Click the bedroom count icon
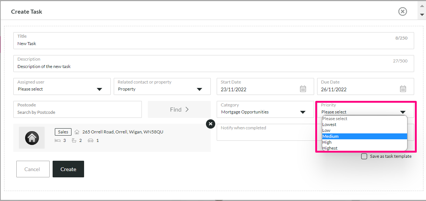The image size is (426, 201). (x=57, y=140)
